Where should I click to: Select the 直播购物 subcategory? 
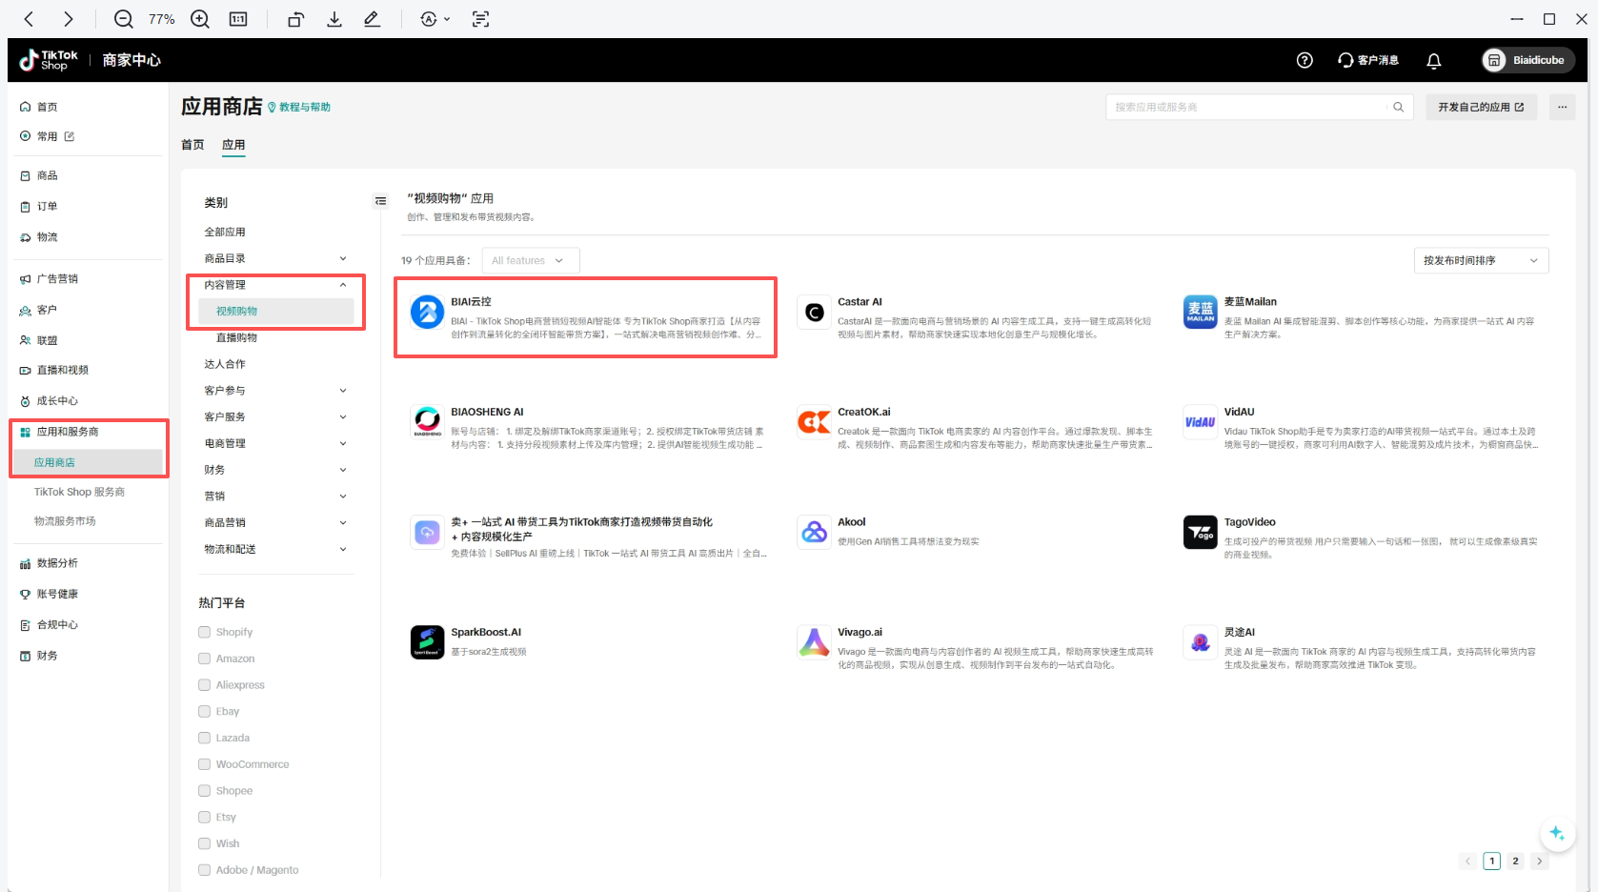click(236, 337)
